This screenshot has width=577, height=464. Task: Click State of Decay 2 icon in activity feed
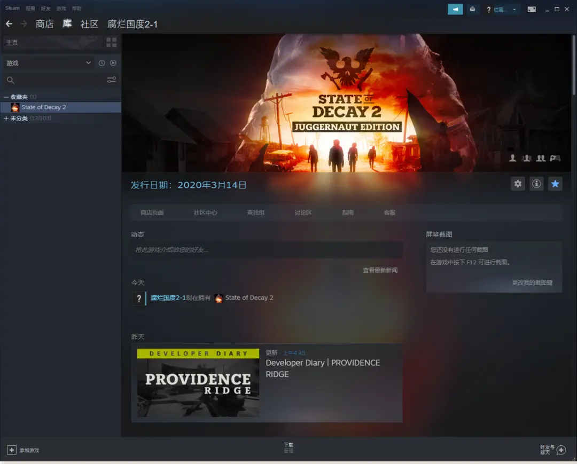click(x=219, y=298)
